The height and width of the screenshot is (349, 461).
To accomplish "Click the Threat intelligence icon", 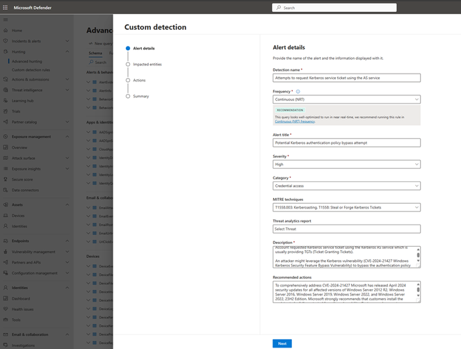I will coord(6,90).
